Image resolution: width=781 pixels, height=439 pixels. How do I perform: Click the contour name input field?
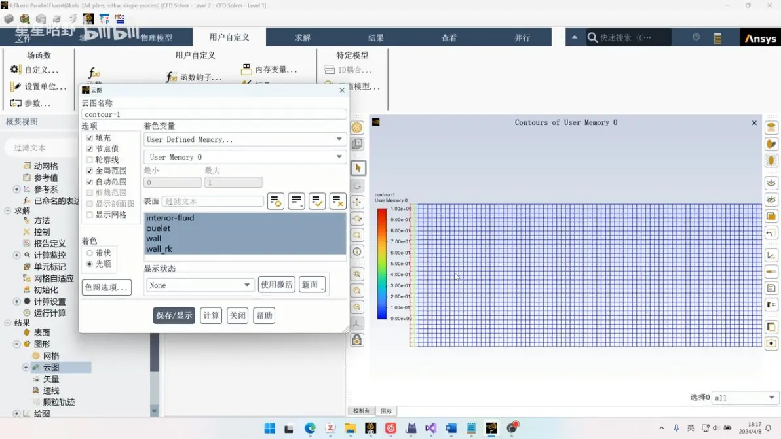pyautogui.click(x=214, y=114)
